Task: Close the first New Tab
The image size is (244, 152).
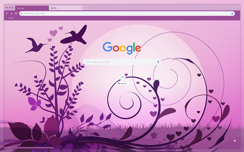Action: [47, 8]
